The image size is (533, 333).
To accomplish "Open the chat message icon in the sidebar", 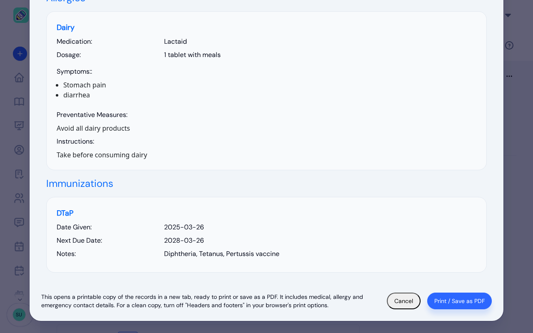I will (x=19, y=222).
